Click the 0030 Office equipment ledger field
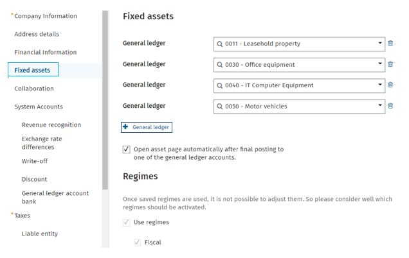The image size is (409, 258). [x=299, y=65]
